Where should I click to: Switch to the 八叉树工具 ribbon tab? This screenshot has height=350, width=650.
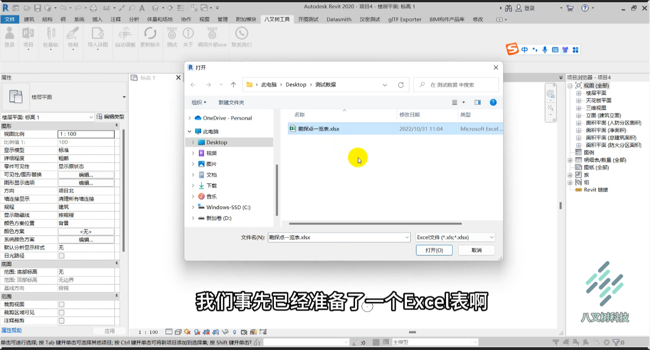[x=277, y=19]
